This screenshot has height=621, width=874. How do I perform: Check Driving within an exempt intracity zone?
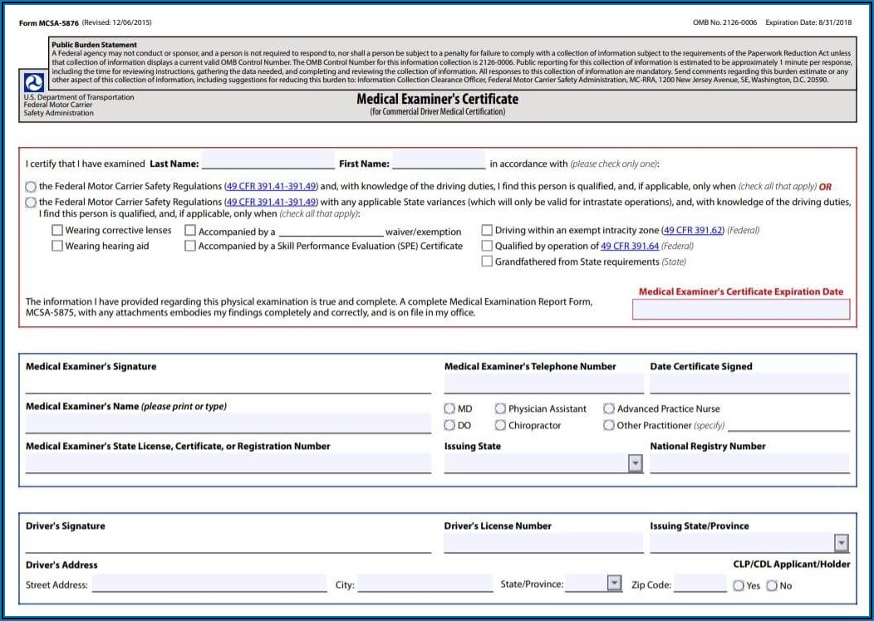tap(487, 230)
